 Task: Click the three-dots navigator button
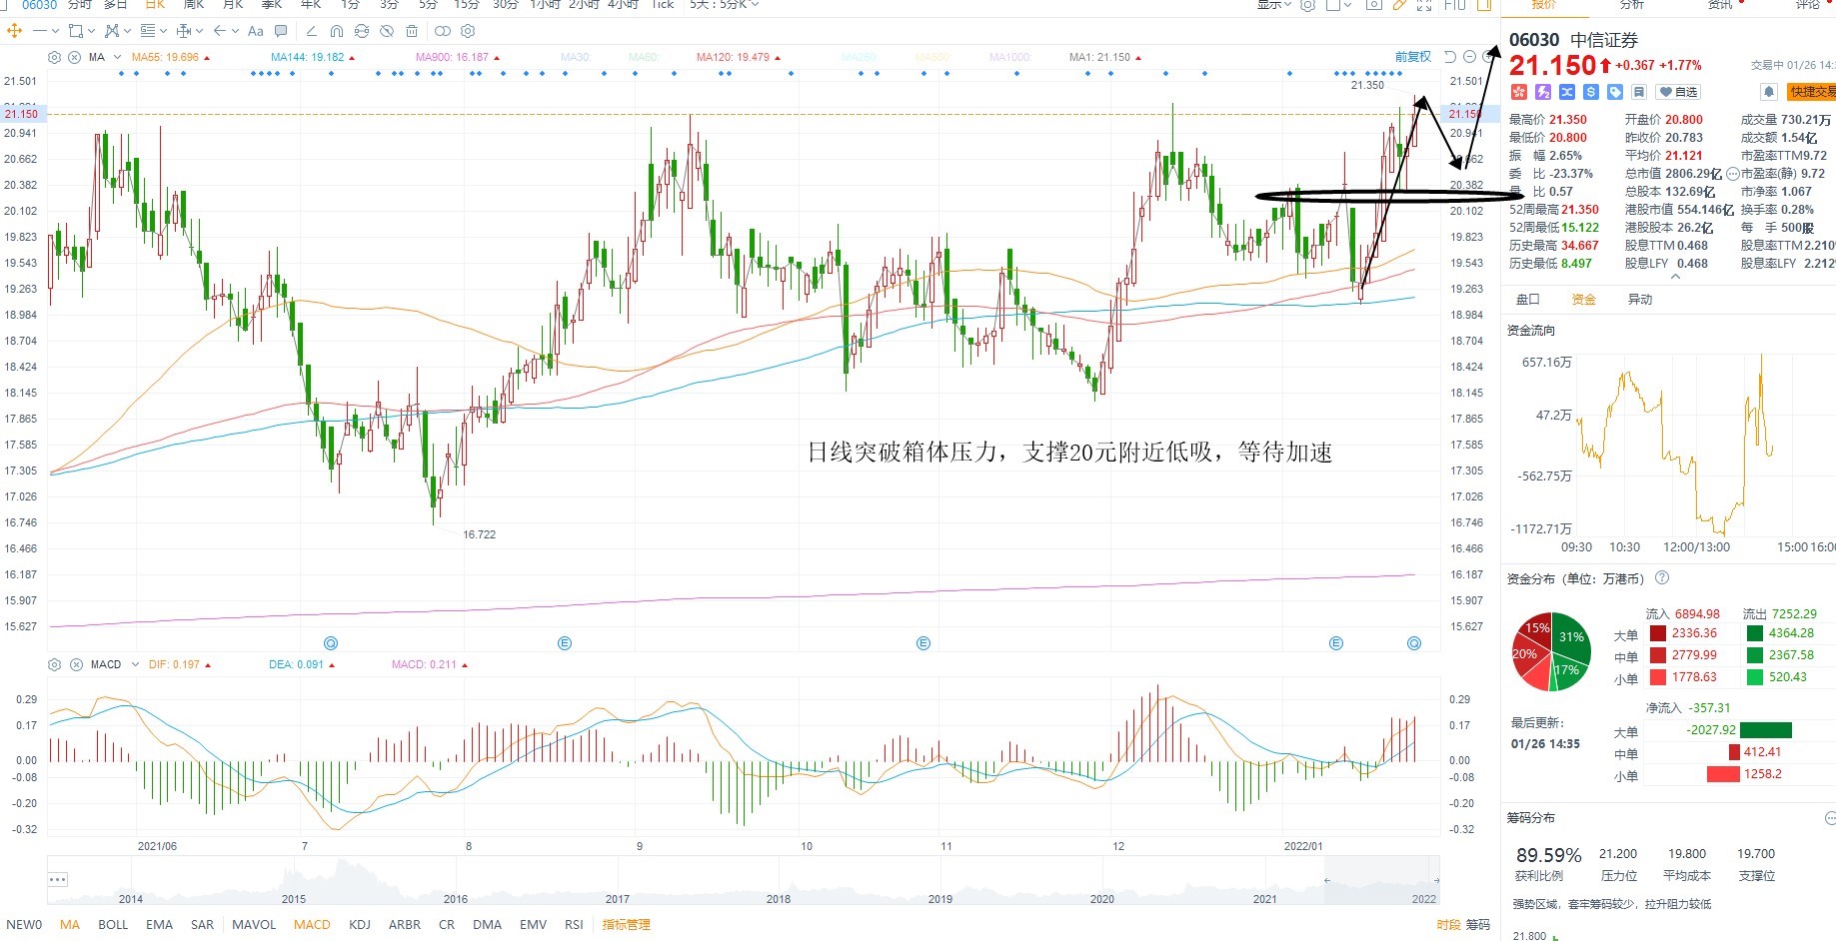point(57,879)
